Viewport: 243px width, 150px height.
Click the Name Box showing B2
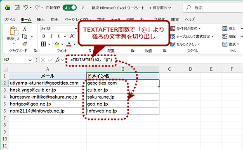point(15,60)
